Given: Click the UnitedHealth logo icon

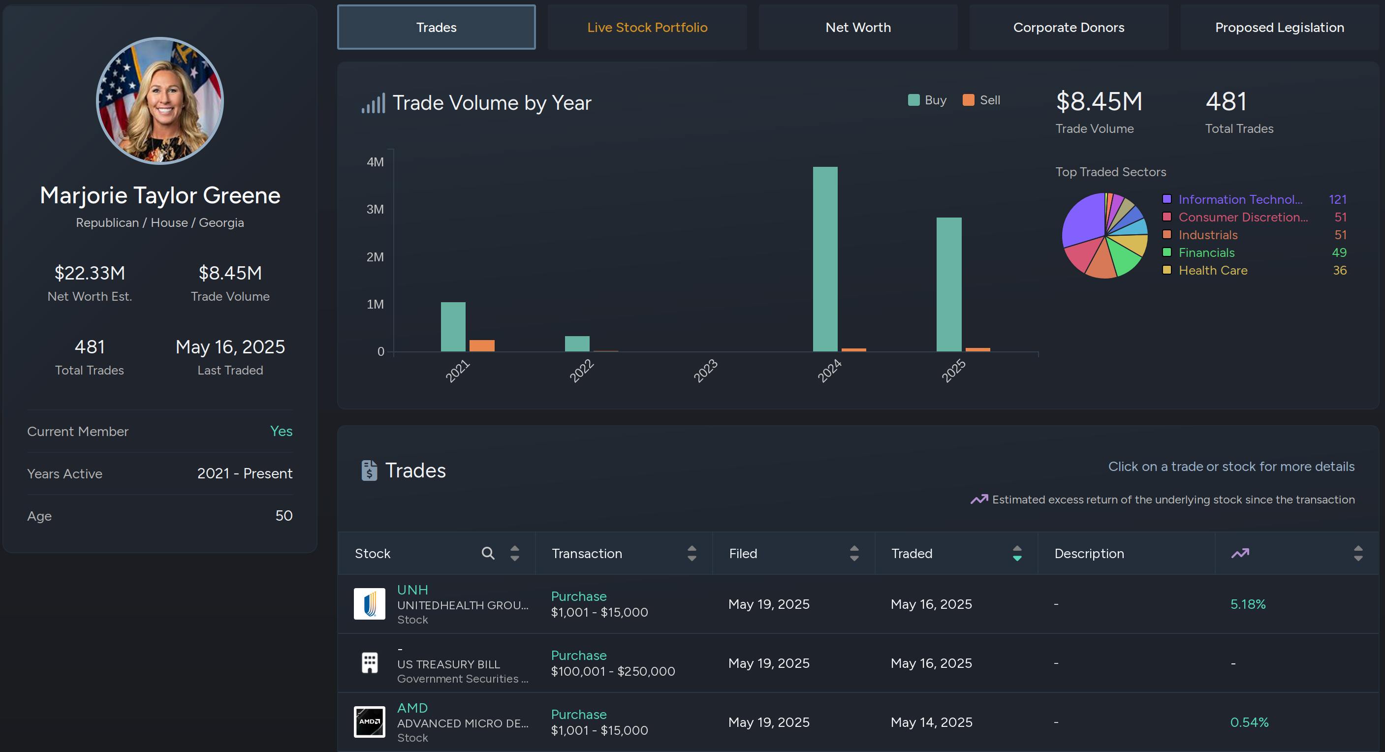Looking at the screenshot, I should 369,604.
